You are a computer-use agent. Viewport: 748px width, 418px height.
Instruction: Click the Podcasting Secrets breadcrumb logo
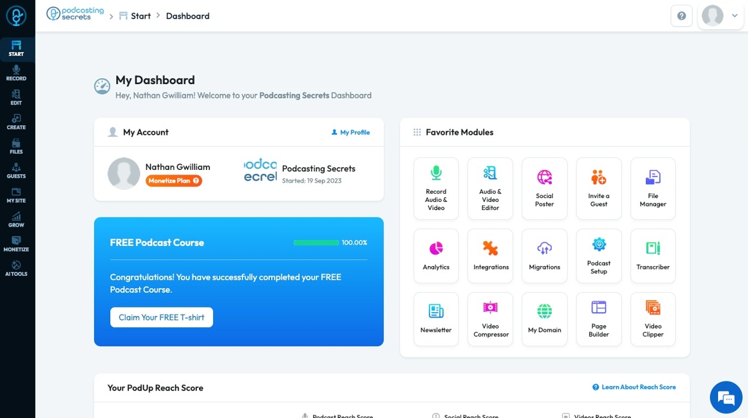tap(75, 14)
